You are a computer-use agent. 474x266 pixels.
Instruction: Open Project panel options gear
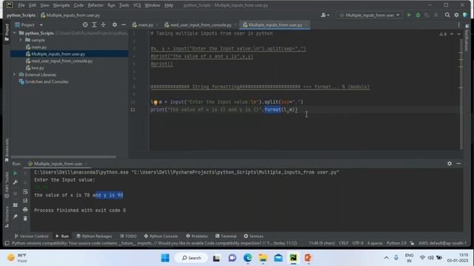tap(115, 24)
